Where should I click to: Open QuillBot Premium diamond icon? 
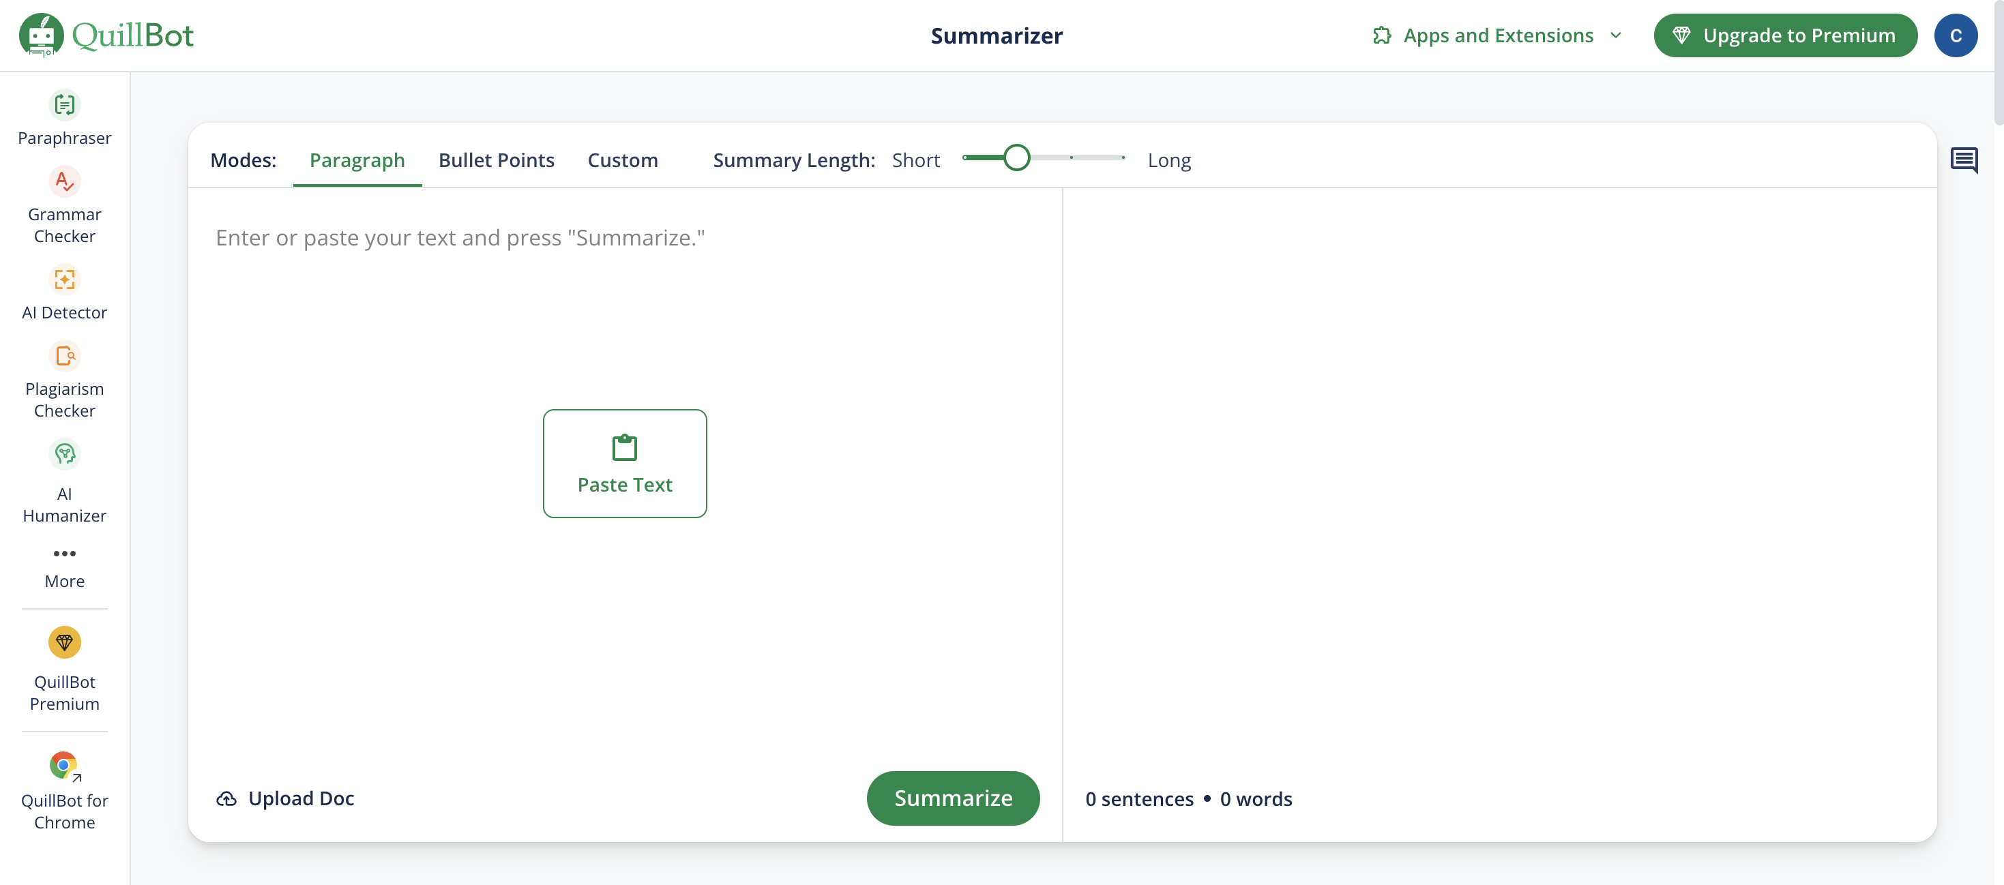point(65,642)
